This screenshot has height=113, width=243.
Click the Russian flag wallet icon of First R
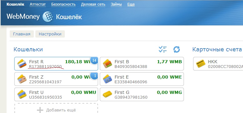click(x=22, y=64)
